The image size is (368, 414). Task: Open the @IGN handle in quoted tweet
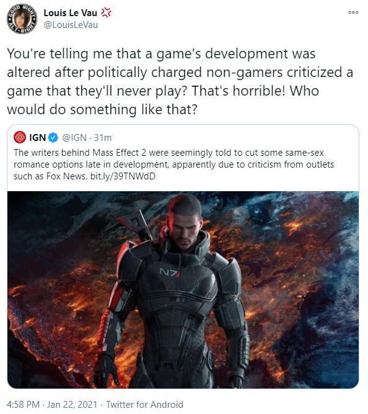point(74,138)
